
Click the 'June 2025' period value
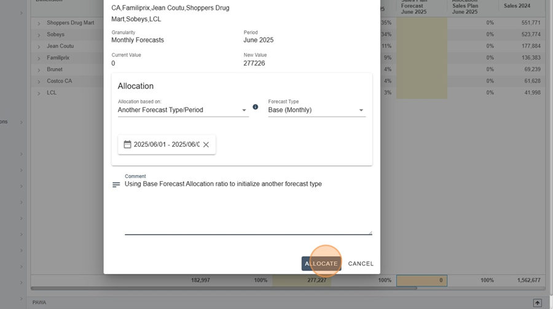258,40
